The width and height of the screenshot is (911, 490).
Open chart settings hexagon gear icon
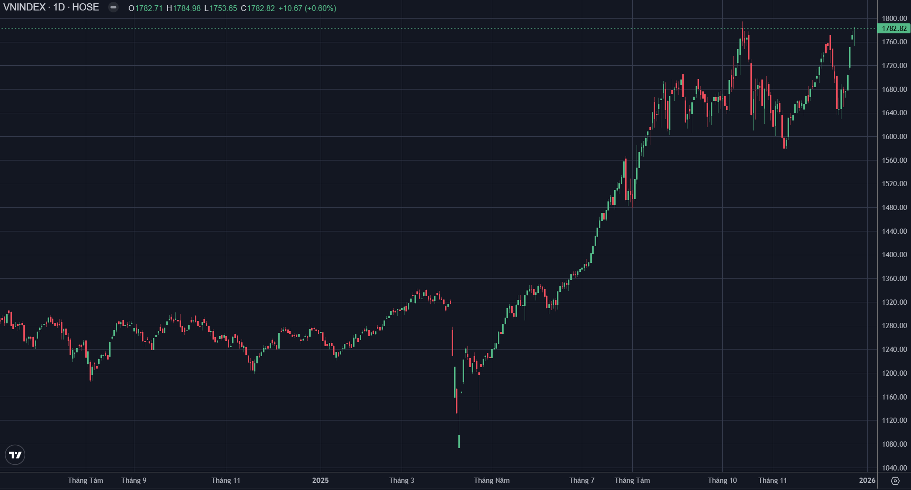pos(895,480)
